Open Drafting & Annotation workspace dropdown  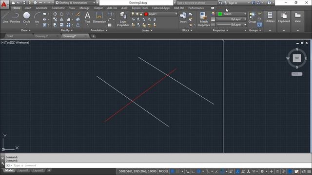(75, 3)
